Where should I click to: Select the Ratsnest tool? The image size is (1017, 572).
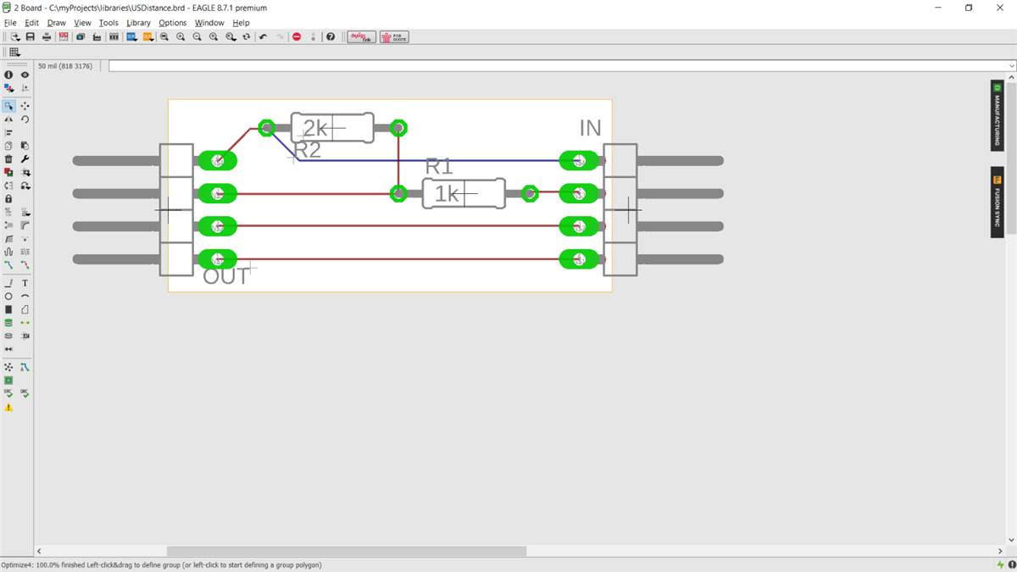pyautogui.click(x=8, y=367)
